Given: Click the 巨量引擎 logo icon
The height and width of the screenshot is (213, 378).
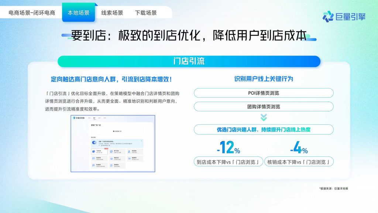Looking at the screenshot, I should 328,17.
